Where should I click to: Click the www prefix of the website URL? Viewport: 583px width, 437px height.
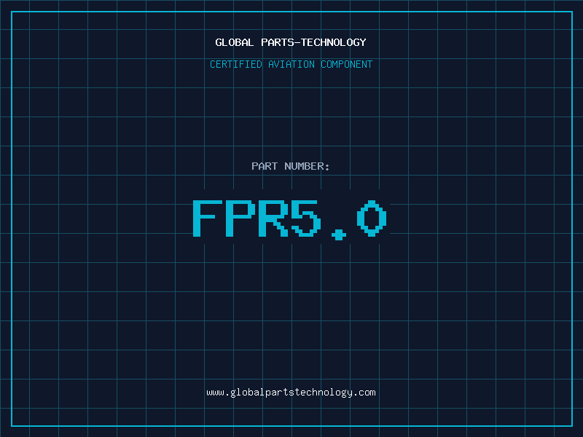pos(215,392)
